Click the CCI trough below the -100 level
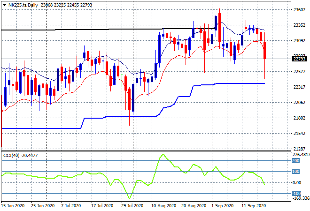Viewport: 310px width, 211px height. 130,198
